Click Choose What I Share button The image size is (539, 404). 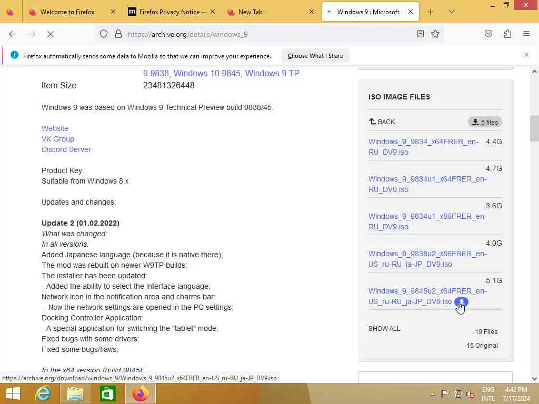point(315,56)
